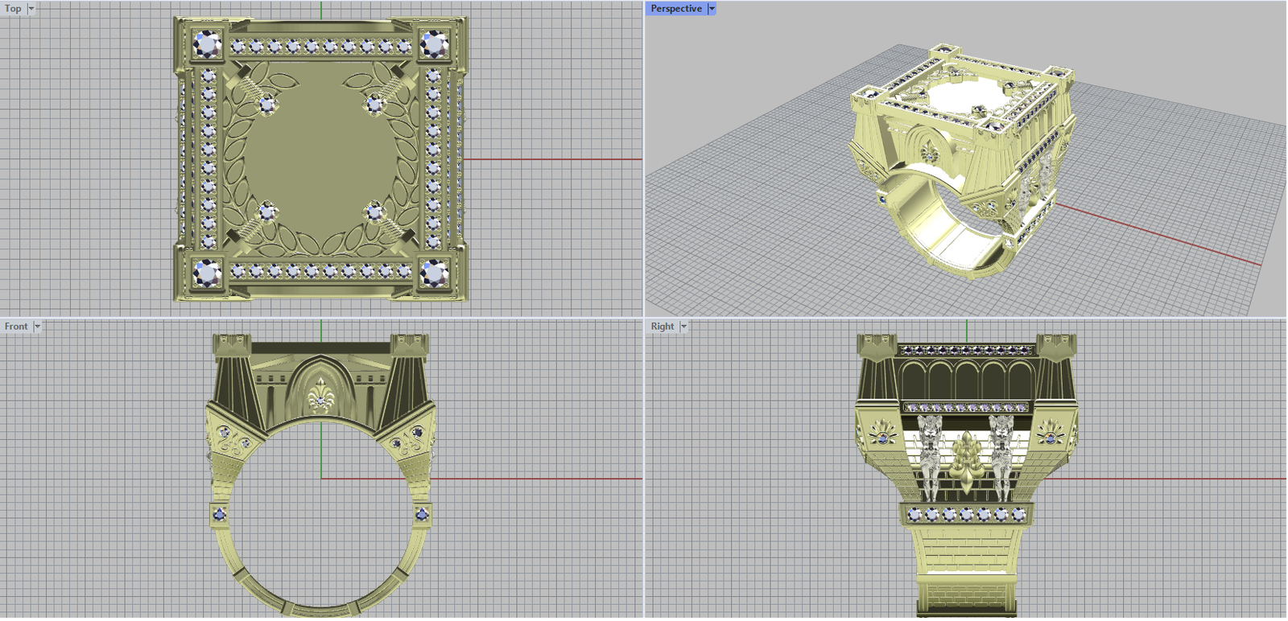Select the flat center plate in Top view
This screenshot has width=1288, height=621.
pos(320,161)
